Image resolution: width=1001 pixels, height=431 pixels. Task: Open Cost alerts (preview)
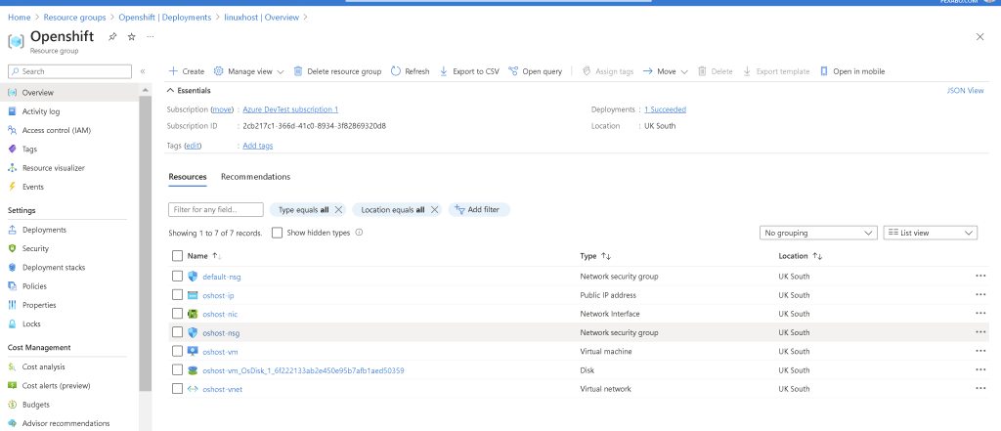tap(56, 386)
